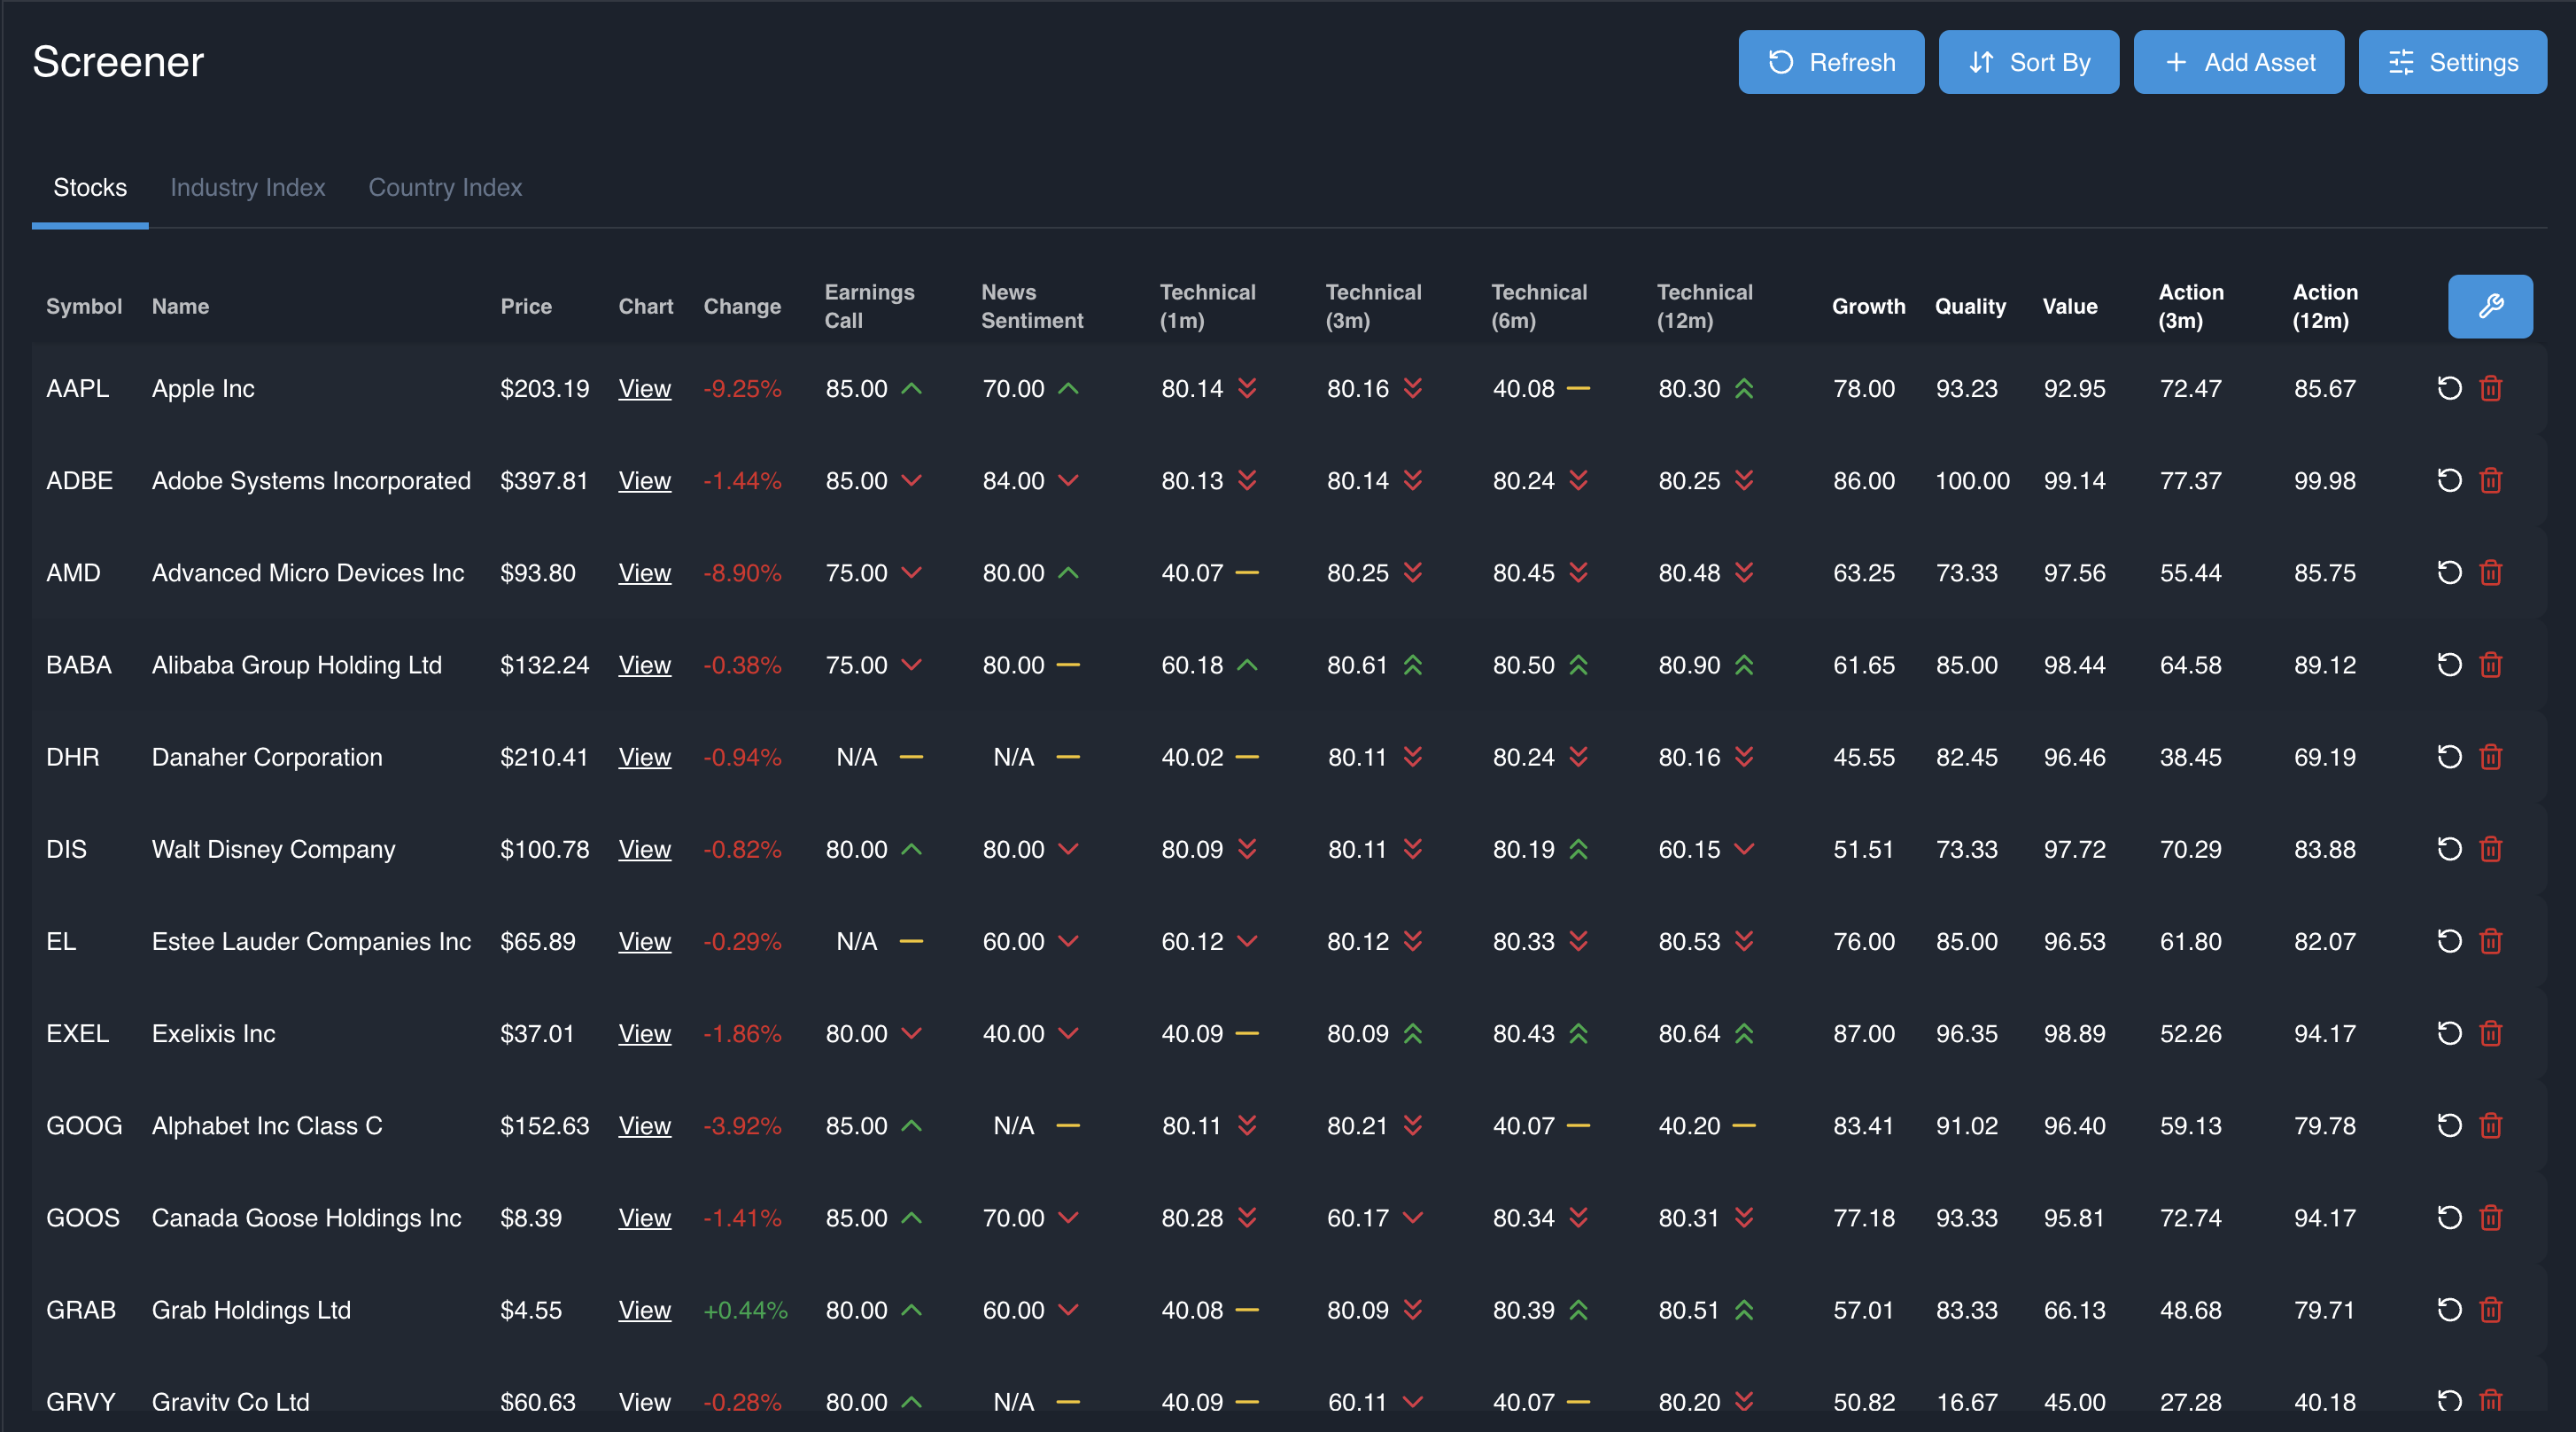Image resolution: width=2576 pixels, height=1432 pixels.
Task: Sort the table by the Growth column header
Action: [x=1868, y=306]
